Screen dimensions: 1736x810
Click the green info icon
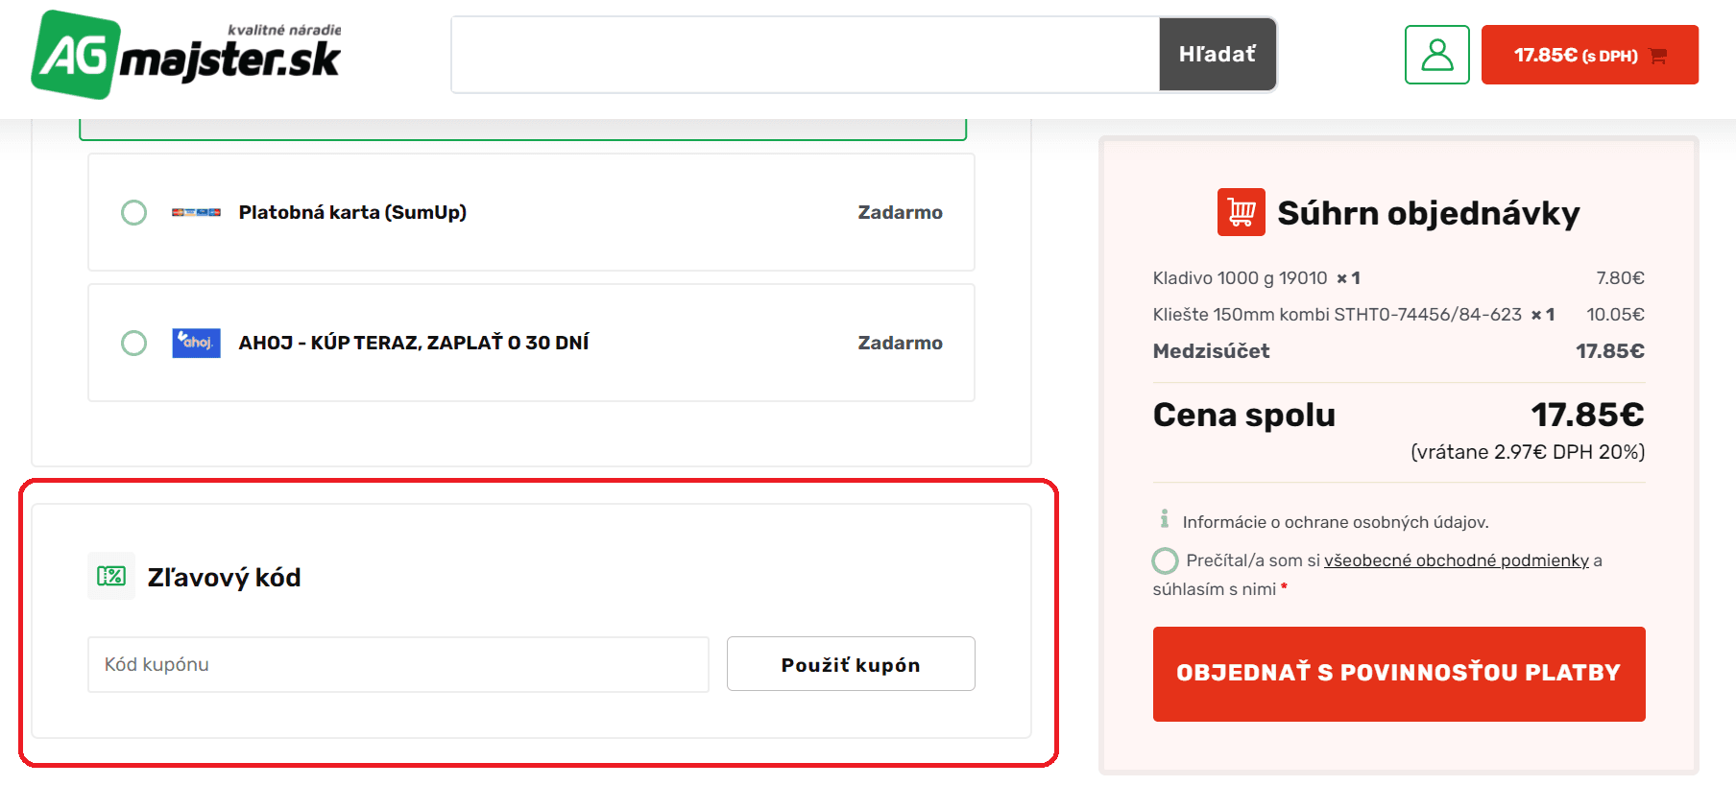1164,519
